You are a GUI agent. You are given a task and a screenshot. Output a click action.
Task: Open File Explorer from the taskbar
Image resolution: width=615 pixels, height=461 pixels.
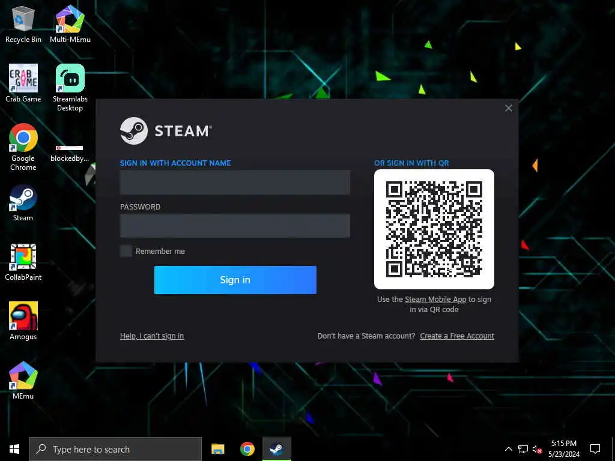click(x=217, y=449)
